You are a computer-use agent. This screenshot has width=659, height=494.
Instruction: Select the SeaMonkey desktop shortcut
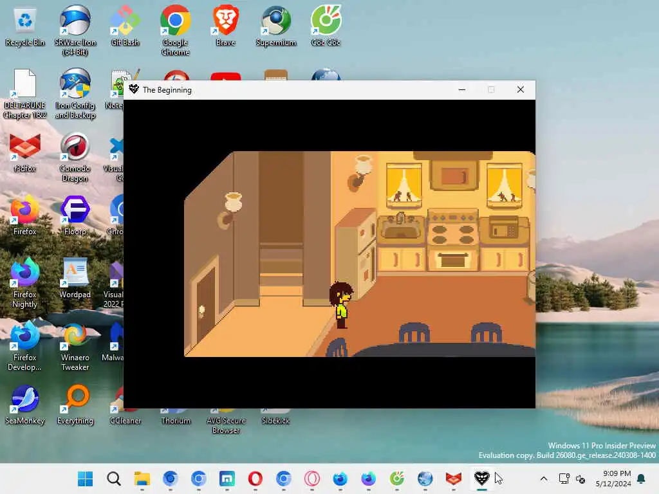(x=25, y=405)
